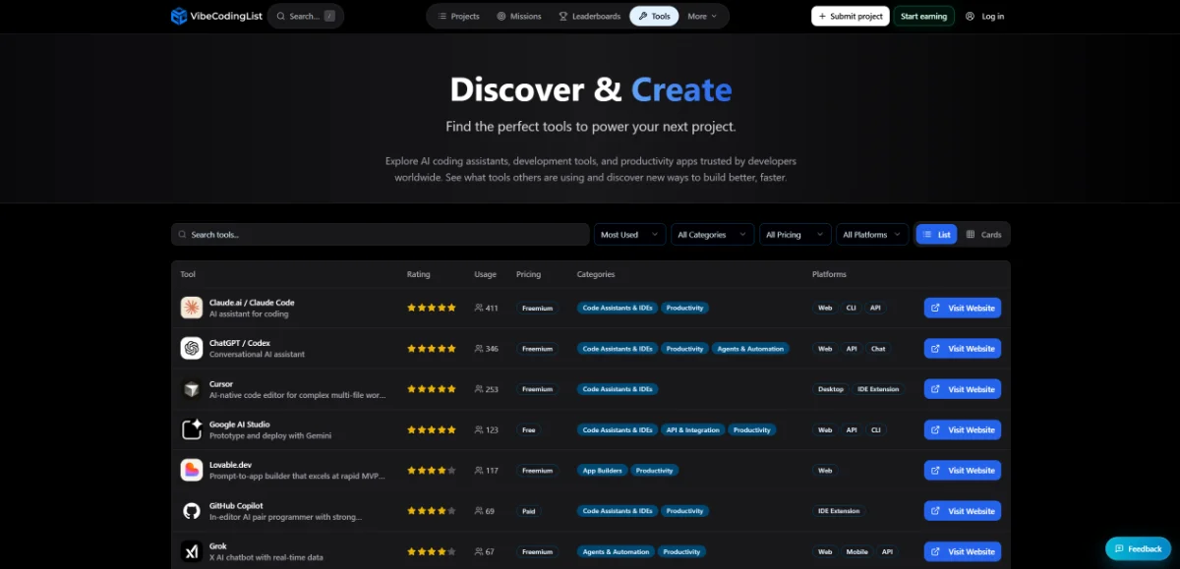Viewport: 1180px width, 569px height.
Task: Click the Pricing column header
Action: tap(529, 274)
